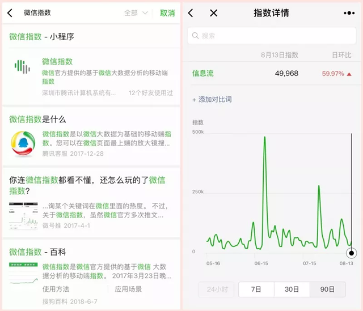This screenshot has height=311, width=363.
Task: Tap back arrow in 指数详情 header
Action: pos(191,13)
